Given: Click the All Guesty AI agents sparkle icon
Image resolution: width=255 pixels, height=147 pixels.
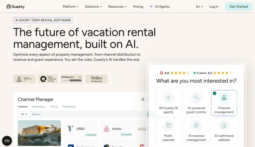Looking at the screenshot, I should coord(168,98).
